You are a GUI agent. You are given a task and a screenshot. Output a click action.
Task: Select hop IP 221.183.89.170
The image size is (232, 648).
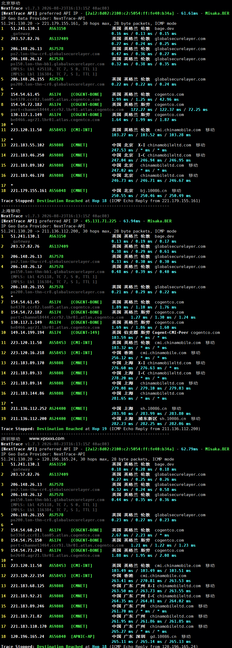pyautogui.click(x=27, y=363)
